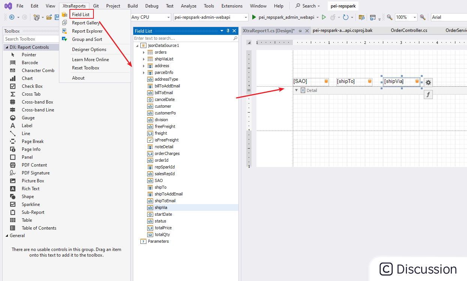Screen dimensions: 467x281
Task: Open the Extensions menu
Action: pyautogui.click(x=232, y=6)
